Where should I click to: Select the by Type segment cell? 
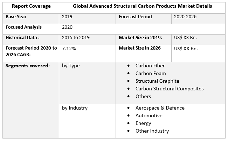click(x=71, y=66)
